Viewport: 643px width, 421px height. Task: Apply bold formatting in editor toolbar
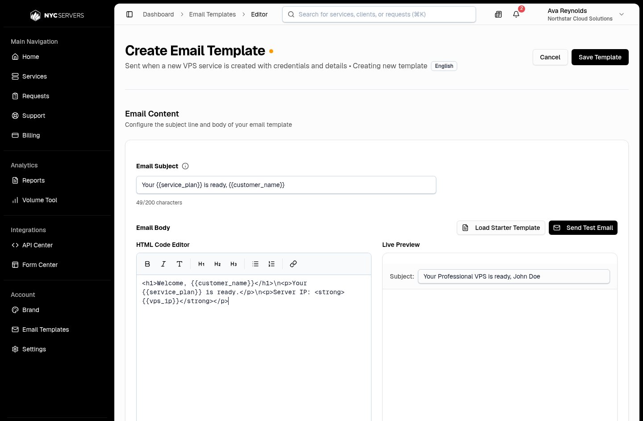147,264
